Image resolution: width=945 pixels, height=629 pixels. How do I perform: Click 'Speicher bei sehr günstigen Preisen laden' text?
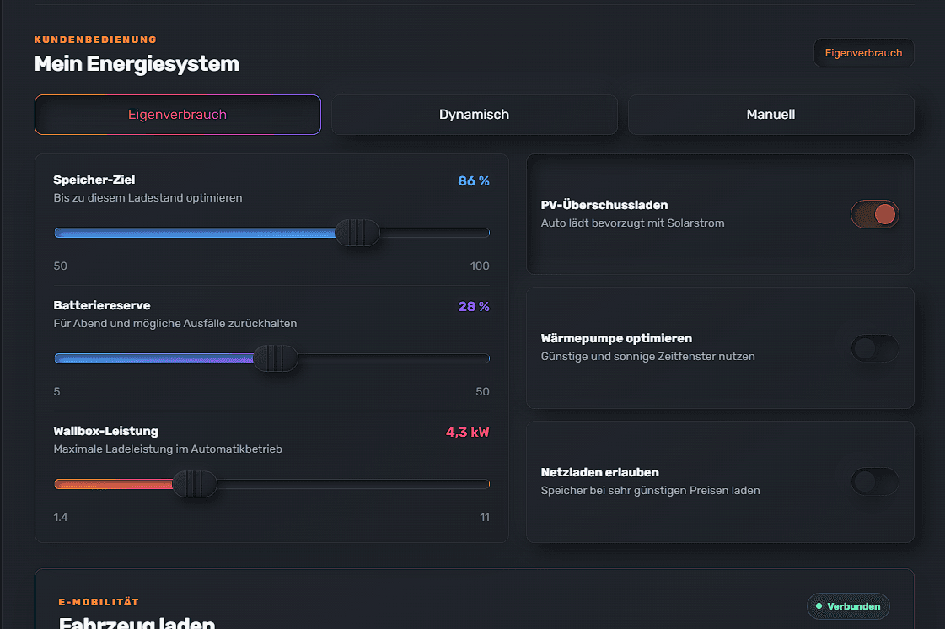[650, 490]
